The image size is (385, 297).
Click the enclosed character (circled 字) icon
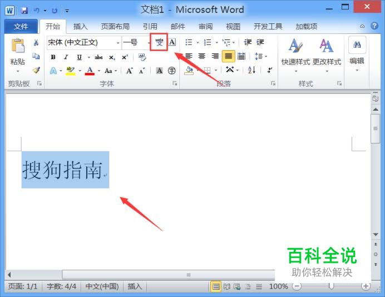[172, 71]
